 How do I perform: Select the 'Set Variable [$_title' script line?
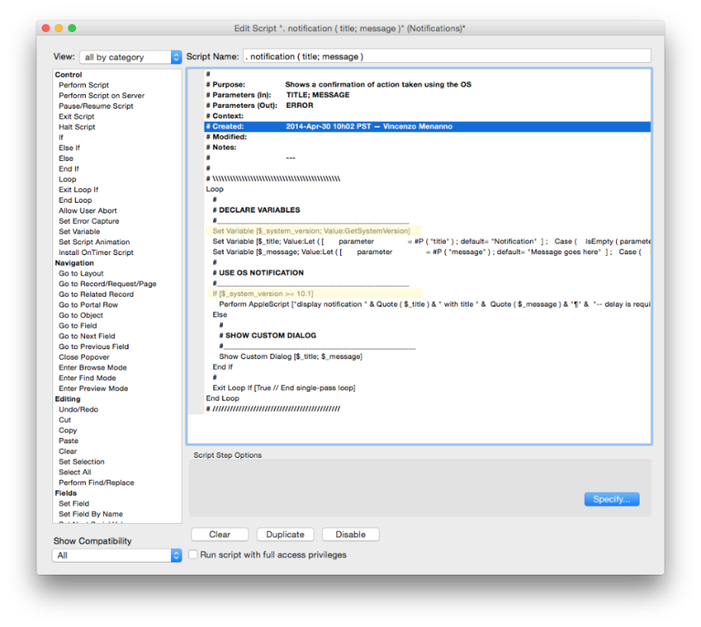[x=427, y=241]
